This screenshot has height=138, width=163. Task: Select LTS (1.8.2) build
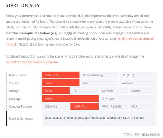pos(138,75)
